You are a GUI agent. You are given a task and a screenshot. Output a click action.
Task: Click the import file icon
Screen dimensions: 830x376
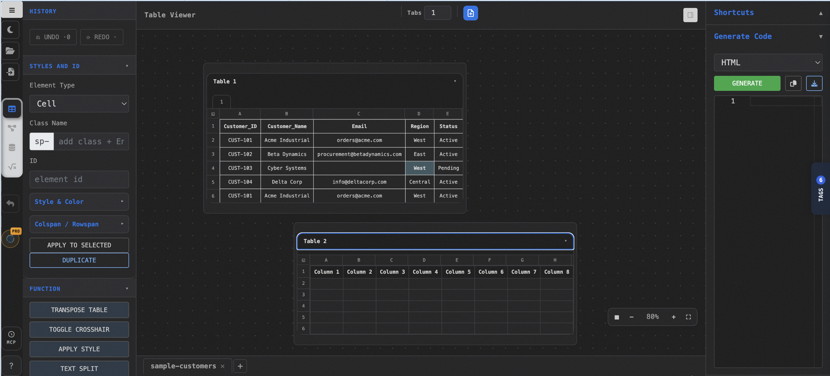(x=11, y=72)
